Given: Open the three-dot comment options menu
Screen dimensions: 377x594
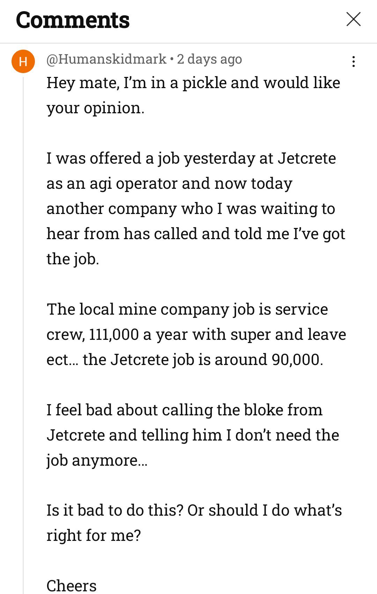Looking at the screenshot, I should tap(354, 62).
